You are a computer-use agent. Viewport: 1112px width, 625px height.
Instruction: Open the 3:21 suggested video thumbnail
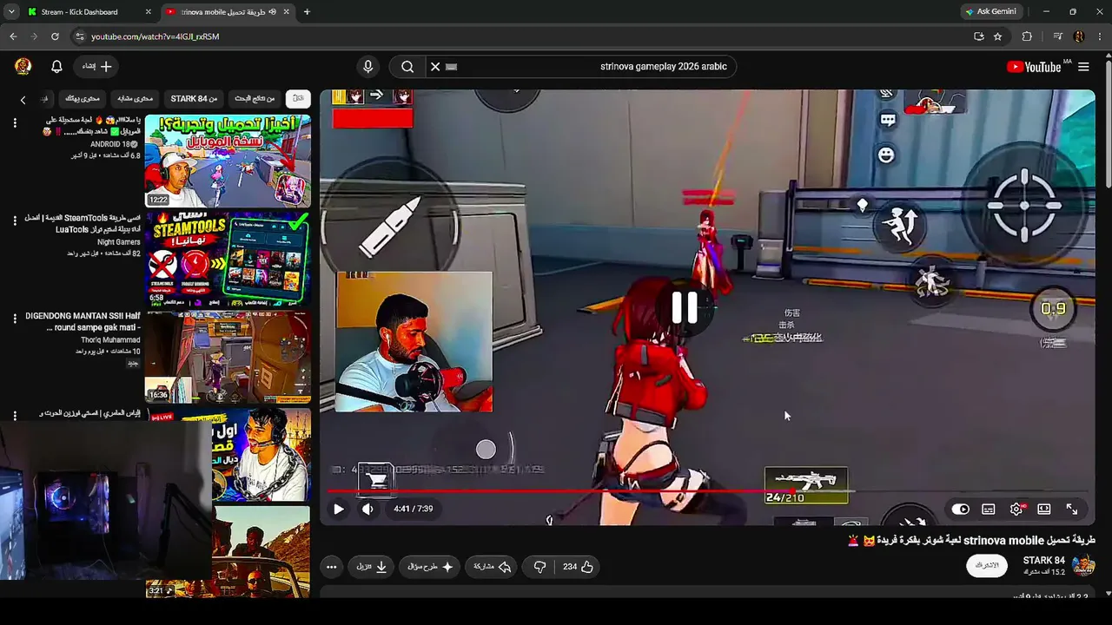pos(228,552)
